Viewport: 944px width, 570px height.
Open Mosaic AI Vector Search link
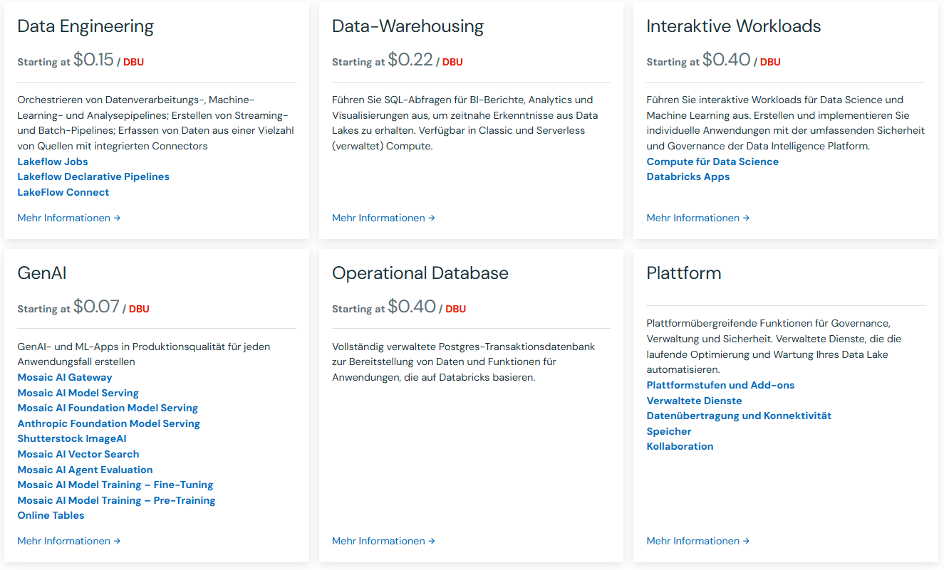pos(78,454)
